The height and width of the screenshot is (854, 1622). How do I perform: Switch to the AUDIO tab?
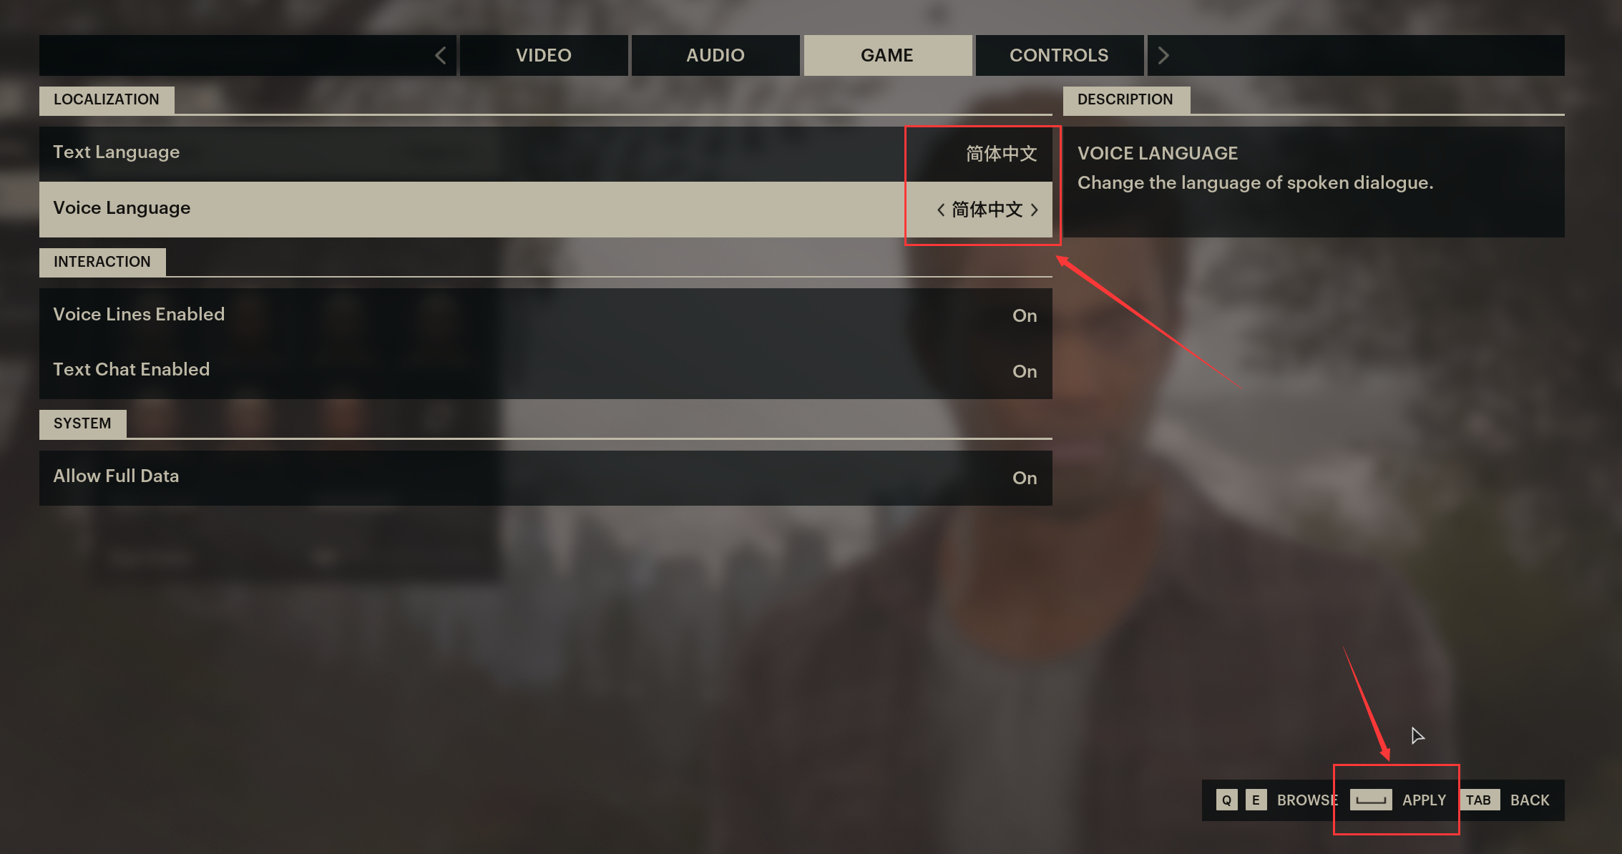pos(715,55)
